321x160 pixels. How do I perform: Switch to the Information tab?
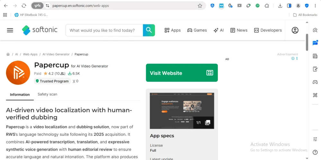[20, 94]
